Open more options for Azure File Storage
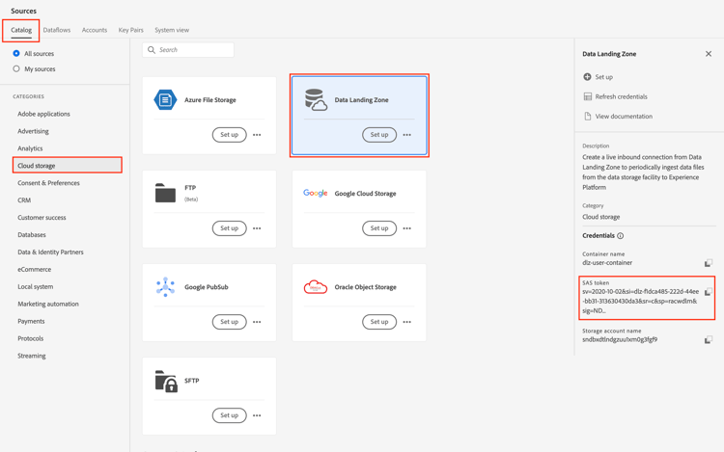 pos(257,135)
